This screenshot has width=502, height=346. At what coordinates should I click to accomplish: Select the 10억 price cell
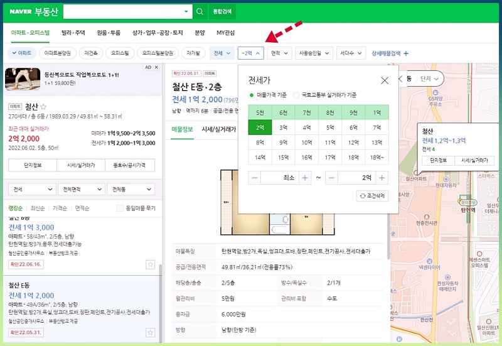307,143
